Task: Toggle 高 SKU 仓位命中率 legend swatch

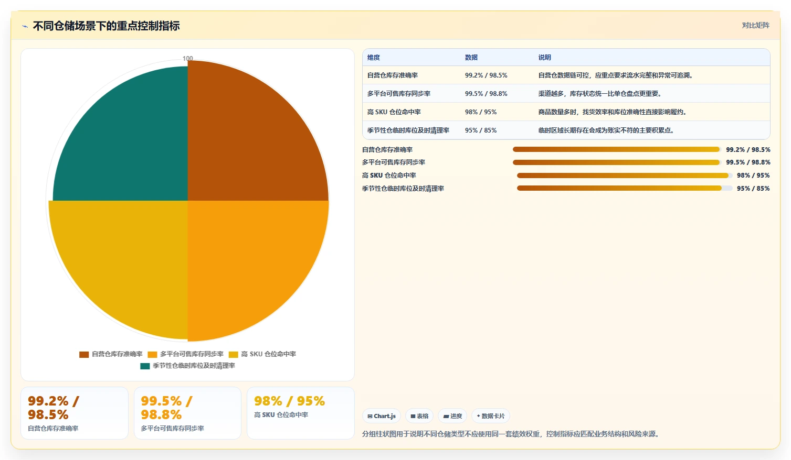Action: pos(233,354)
